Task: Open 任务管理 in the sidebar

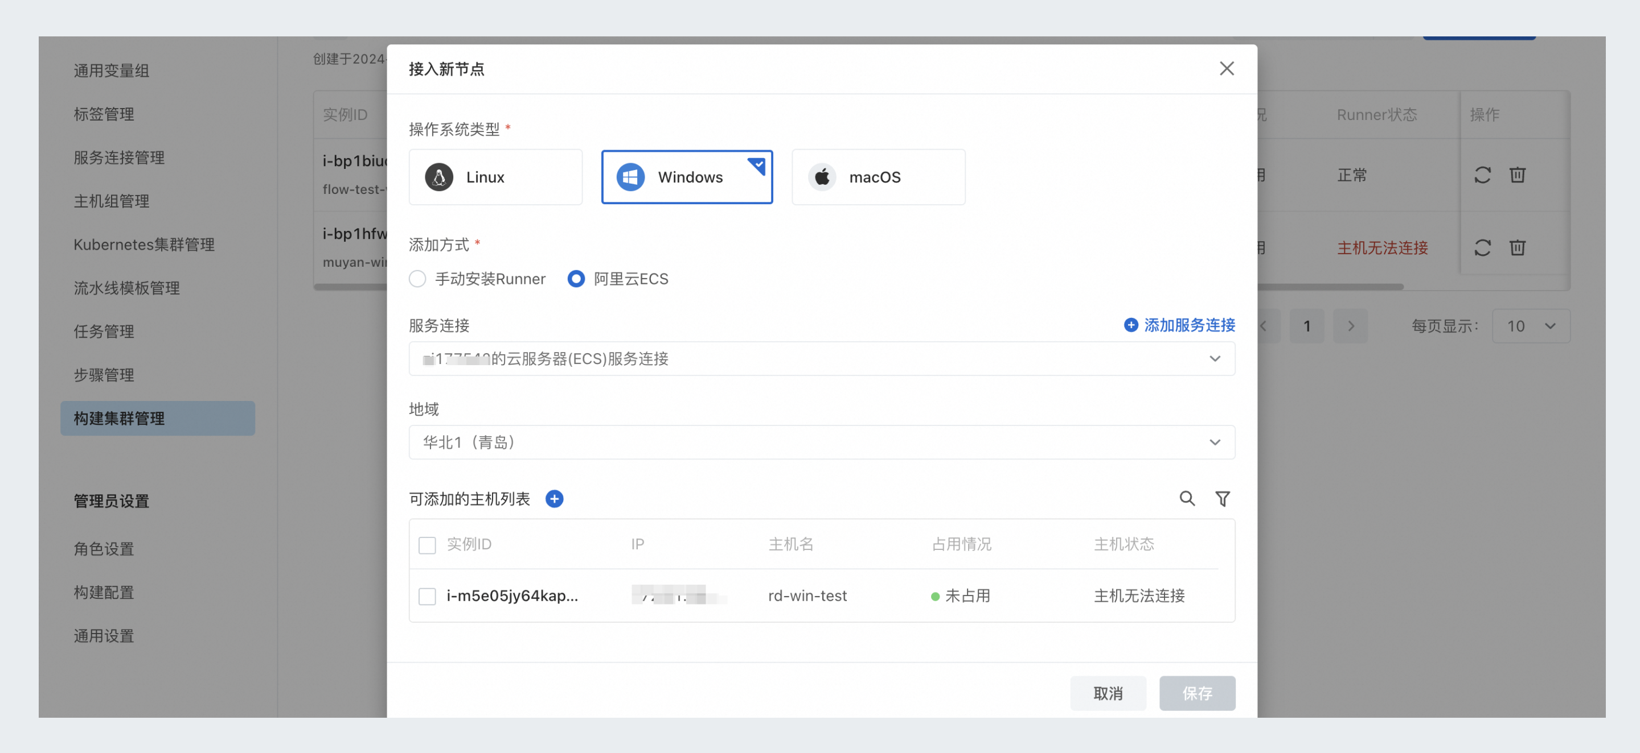Action: (x=104, y=332)
